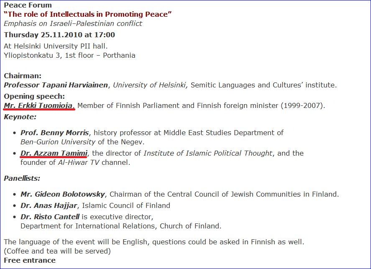
Task: Click the name Mr. Gideon Bolotowsky
Action: [63, 194]
